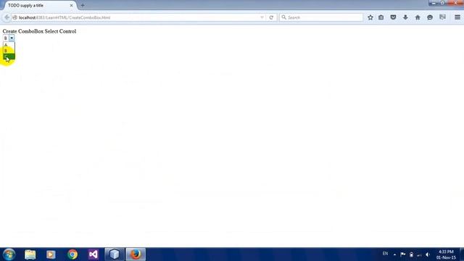The image size is (464, 261).
Task: Open a new tab with plus button
Action: 83,5
